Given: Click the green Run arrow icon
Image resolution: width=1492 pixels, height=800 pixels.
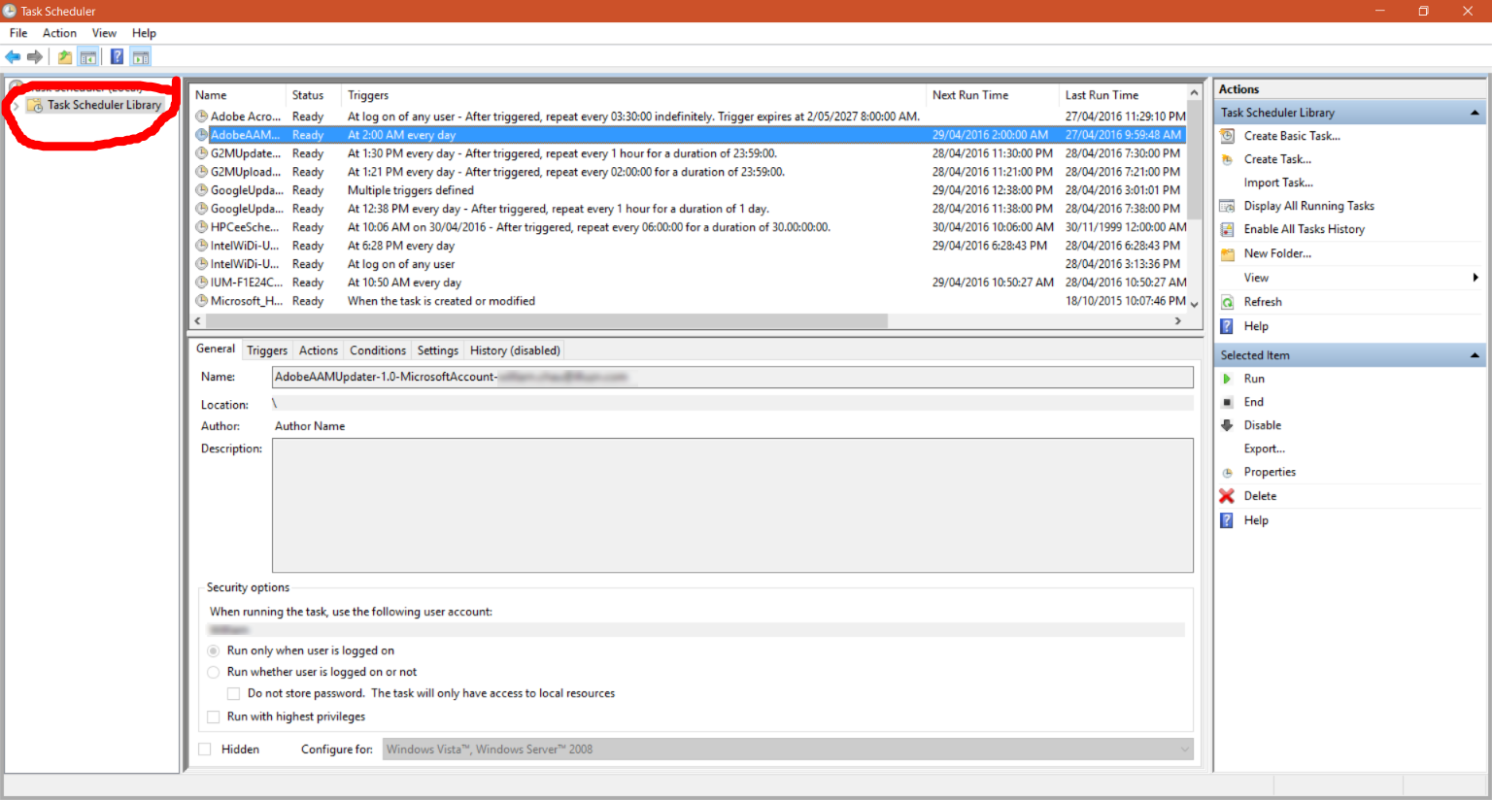Looking at the screenshot, I should pyautogui.click(x=1228, y=379).
